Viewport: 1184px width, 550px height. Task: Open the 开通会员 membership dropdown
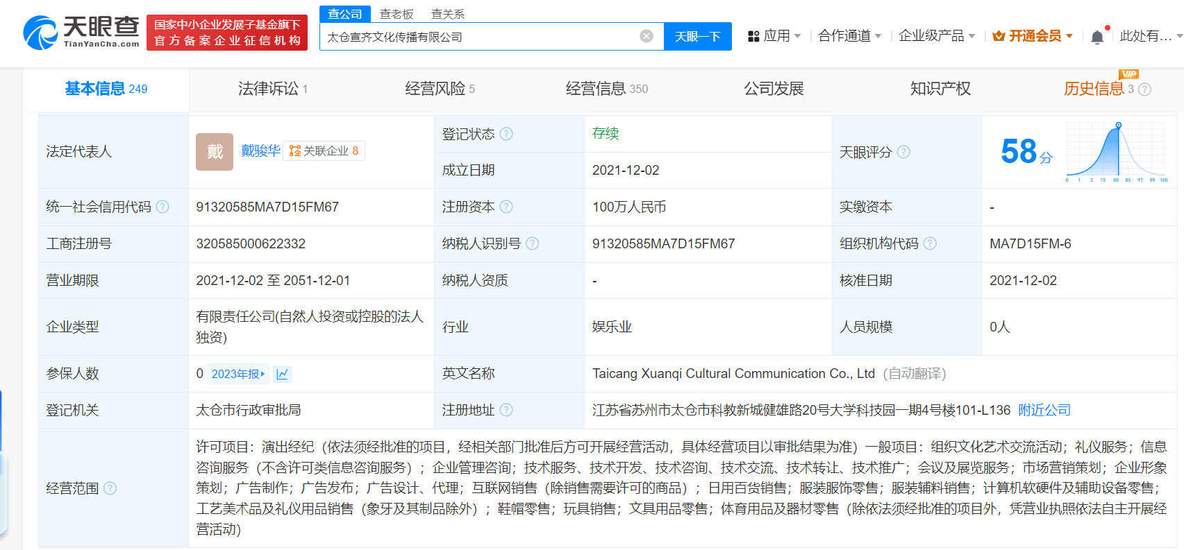coord(1033,36)
